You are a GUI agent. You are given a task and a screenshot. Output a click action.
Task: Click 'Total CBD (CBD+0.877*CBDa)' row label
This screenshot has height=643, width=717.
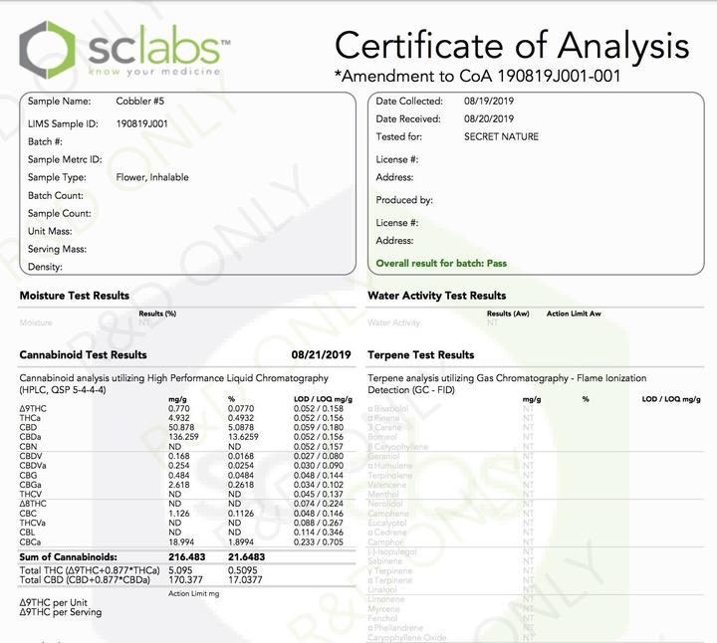coord(85,580)
